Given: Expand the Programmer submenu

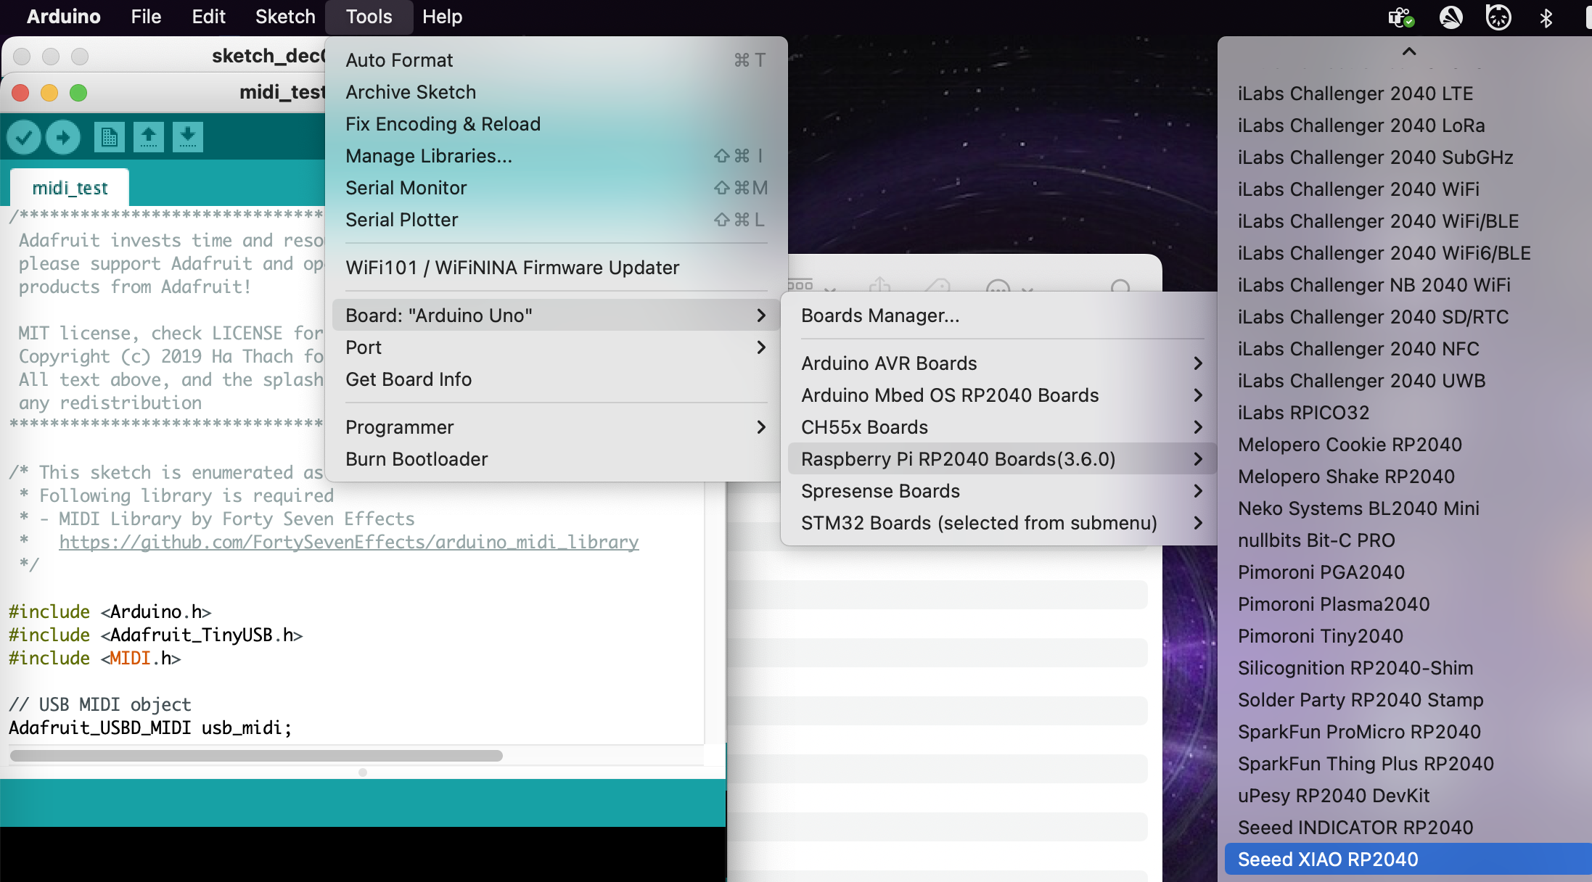Looking at the screenshot, I should pos(400,427).
